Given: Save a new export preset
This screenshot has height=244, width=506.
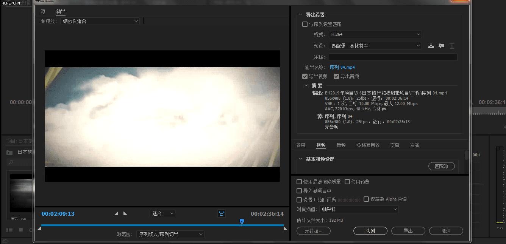Looking at the screenshot, I should pyautogui.click(x=431, y=45).
